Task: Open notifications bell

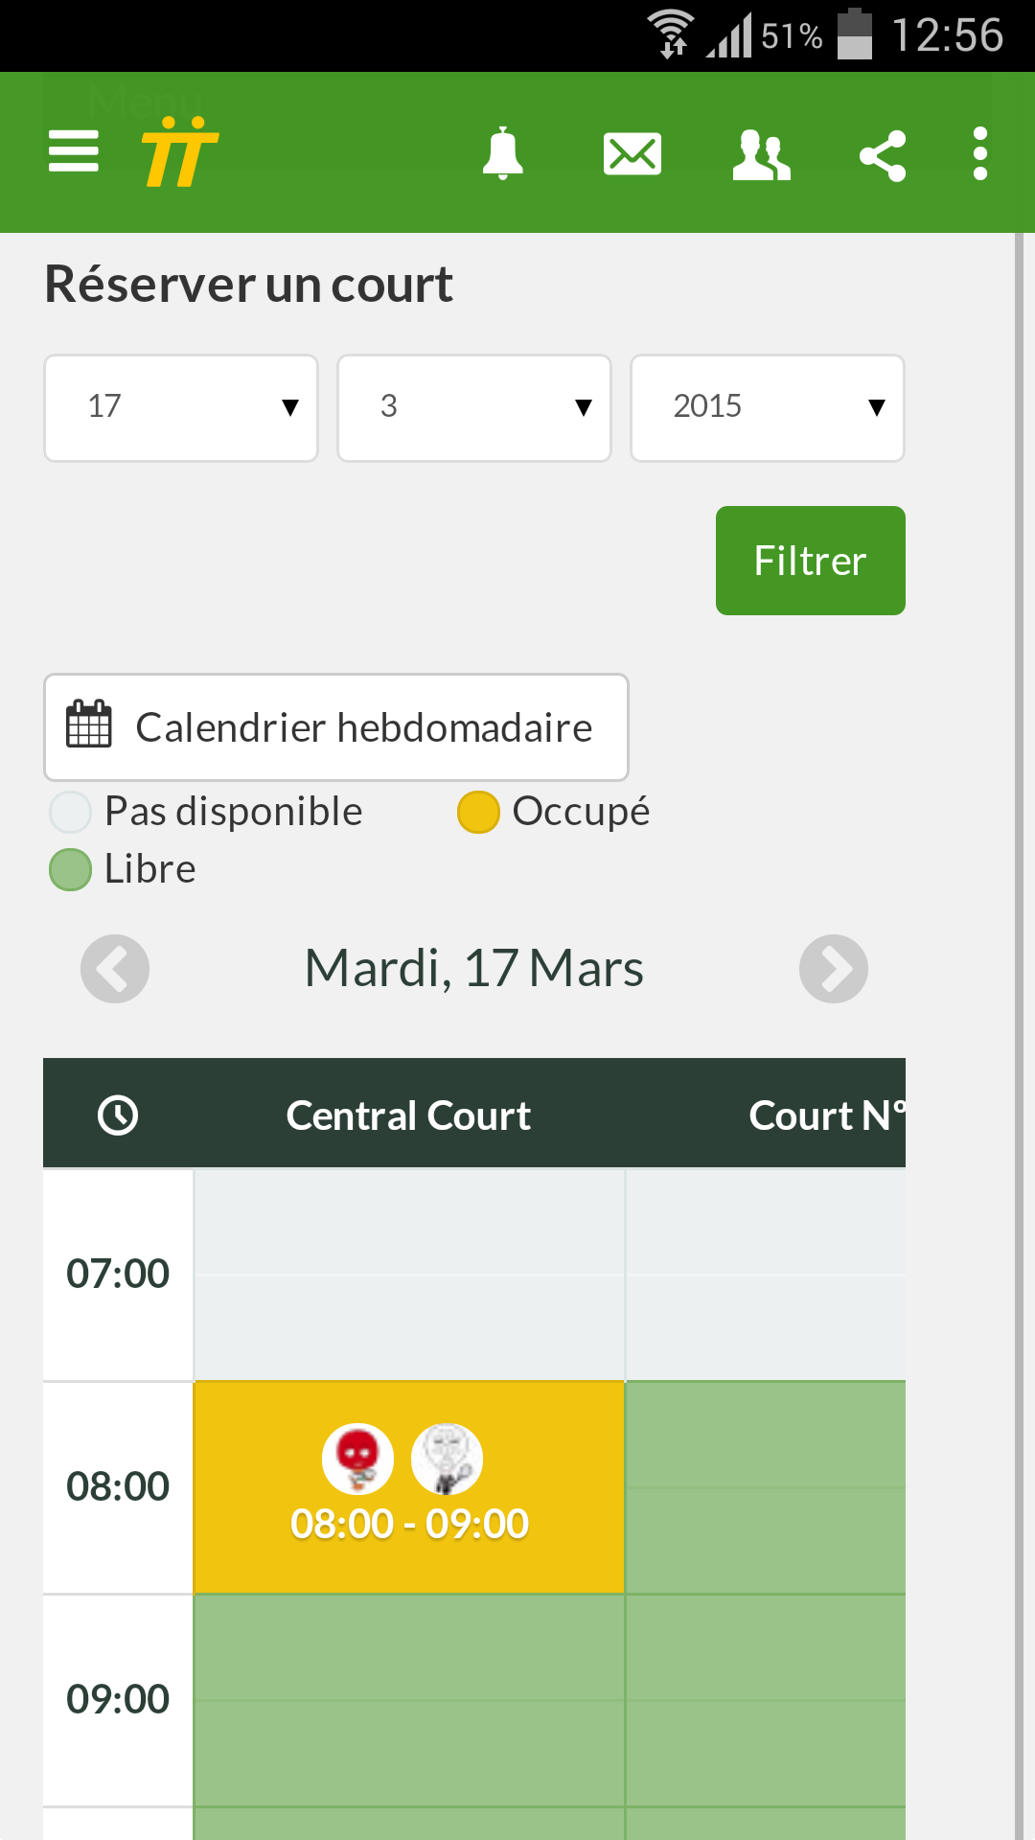Action: [x=503, y=153]
